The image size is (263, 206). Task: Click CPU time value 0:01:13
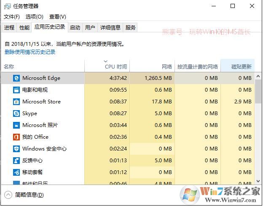(x=118, y=161)
